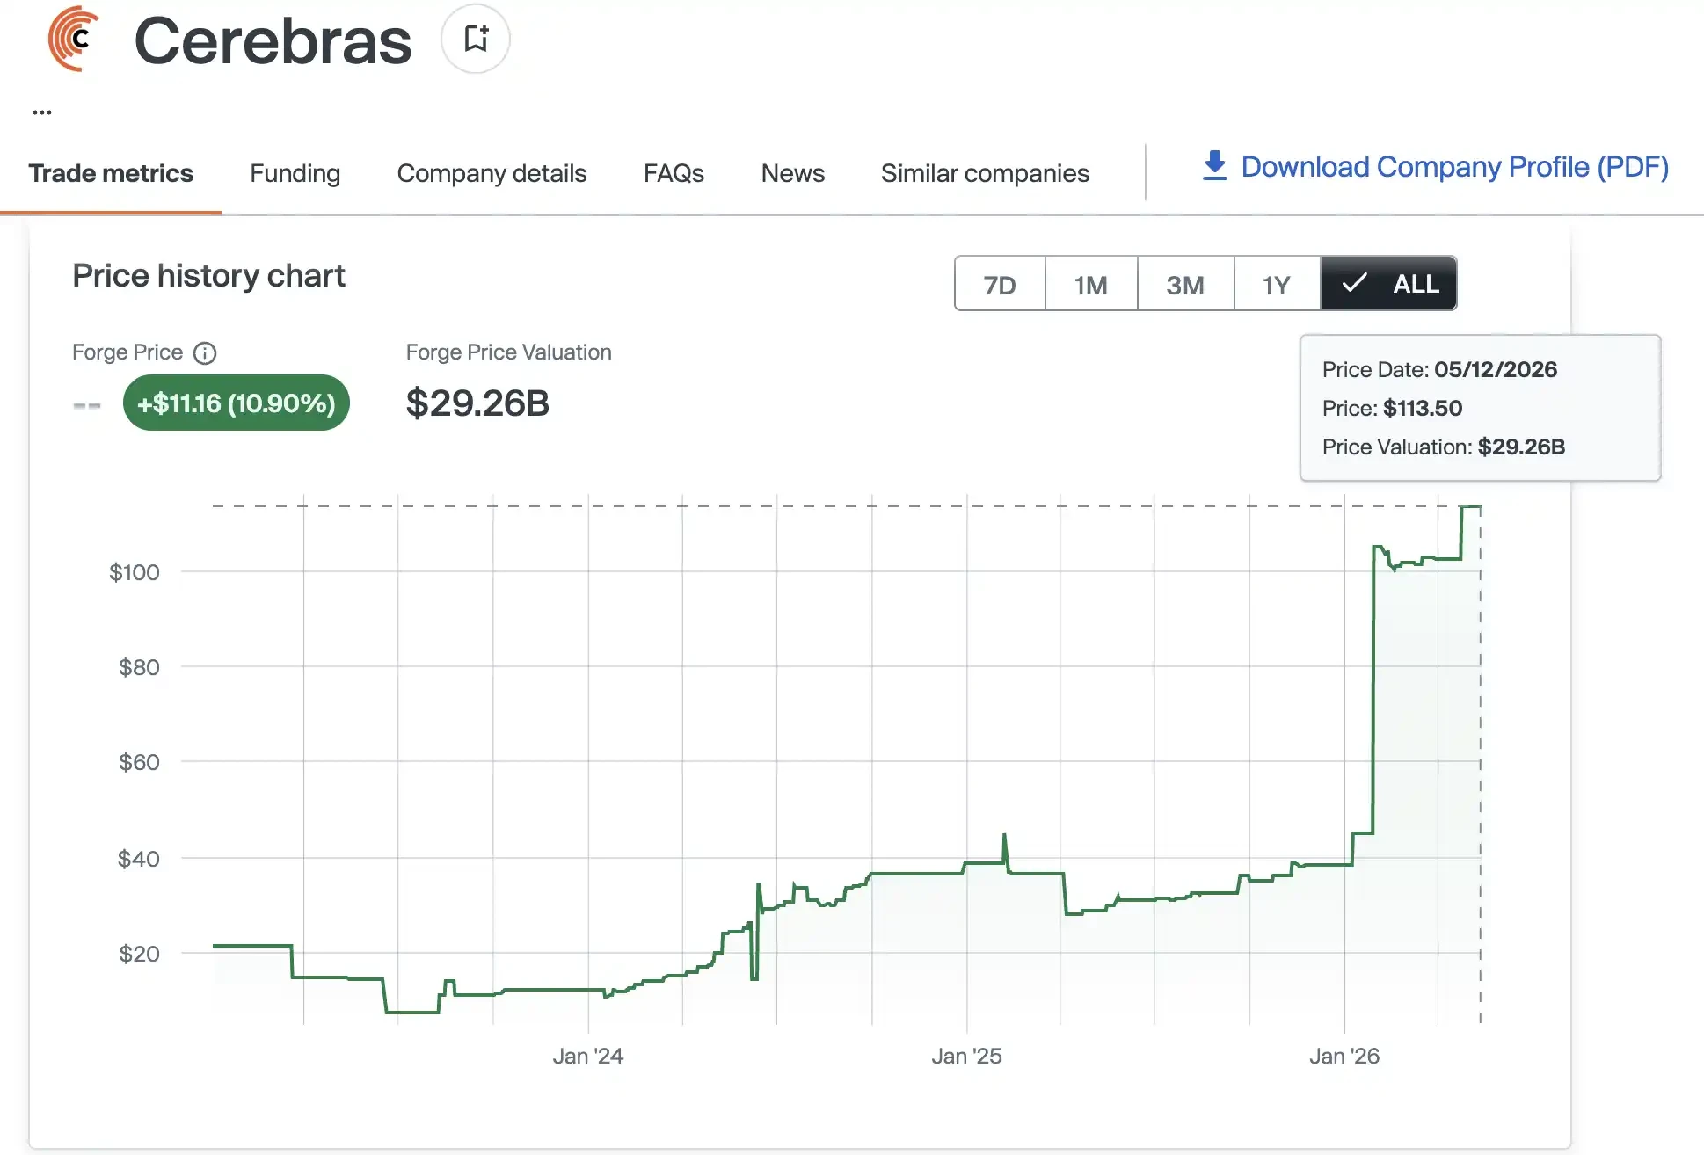Click the $80 y-axis label
Viewport: 1704px width, 1155px height.
click(139, 667)
